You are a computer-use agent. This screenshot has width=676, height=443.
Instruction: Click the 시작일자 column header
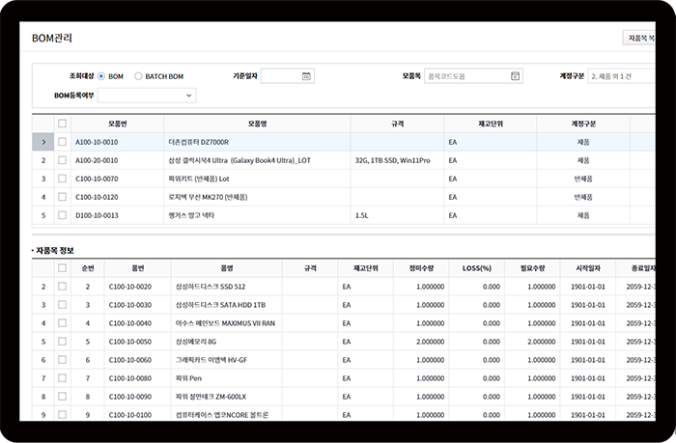click(x=588, y=268)
